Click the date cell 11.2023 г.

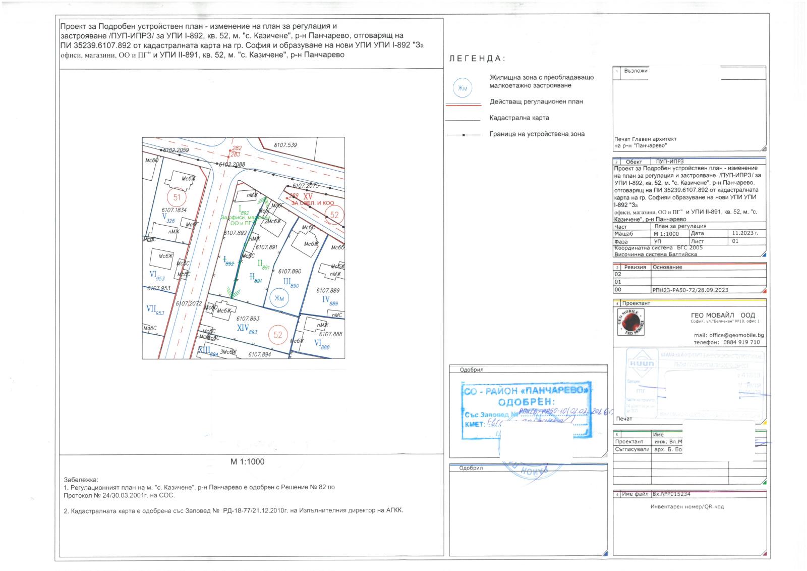(x=745, y=234)
